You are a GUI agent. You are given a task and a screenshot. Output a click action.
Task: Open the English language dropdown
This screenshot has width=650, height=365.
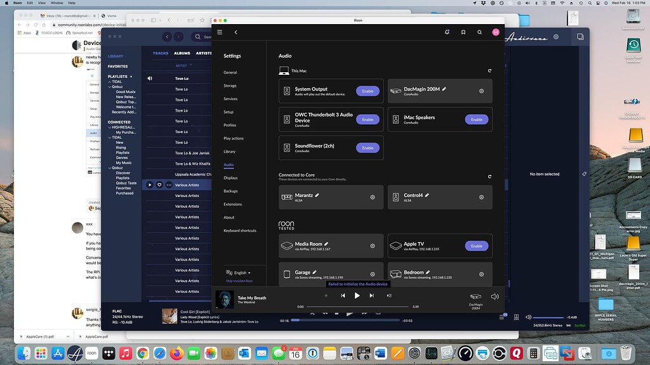240,272
